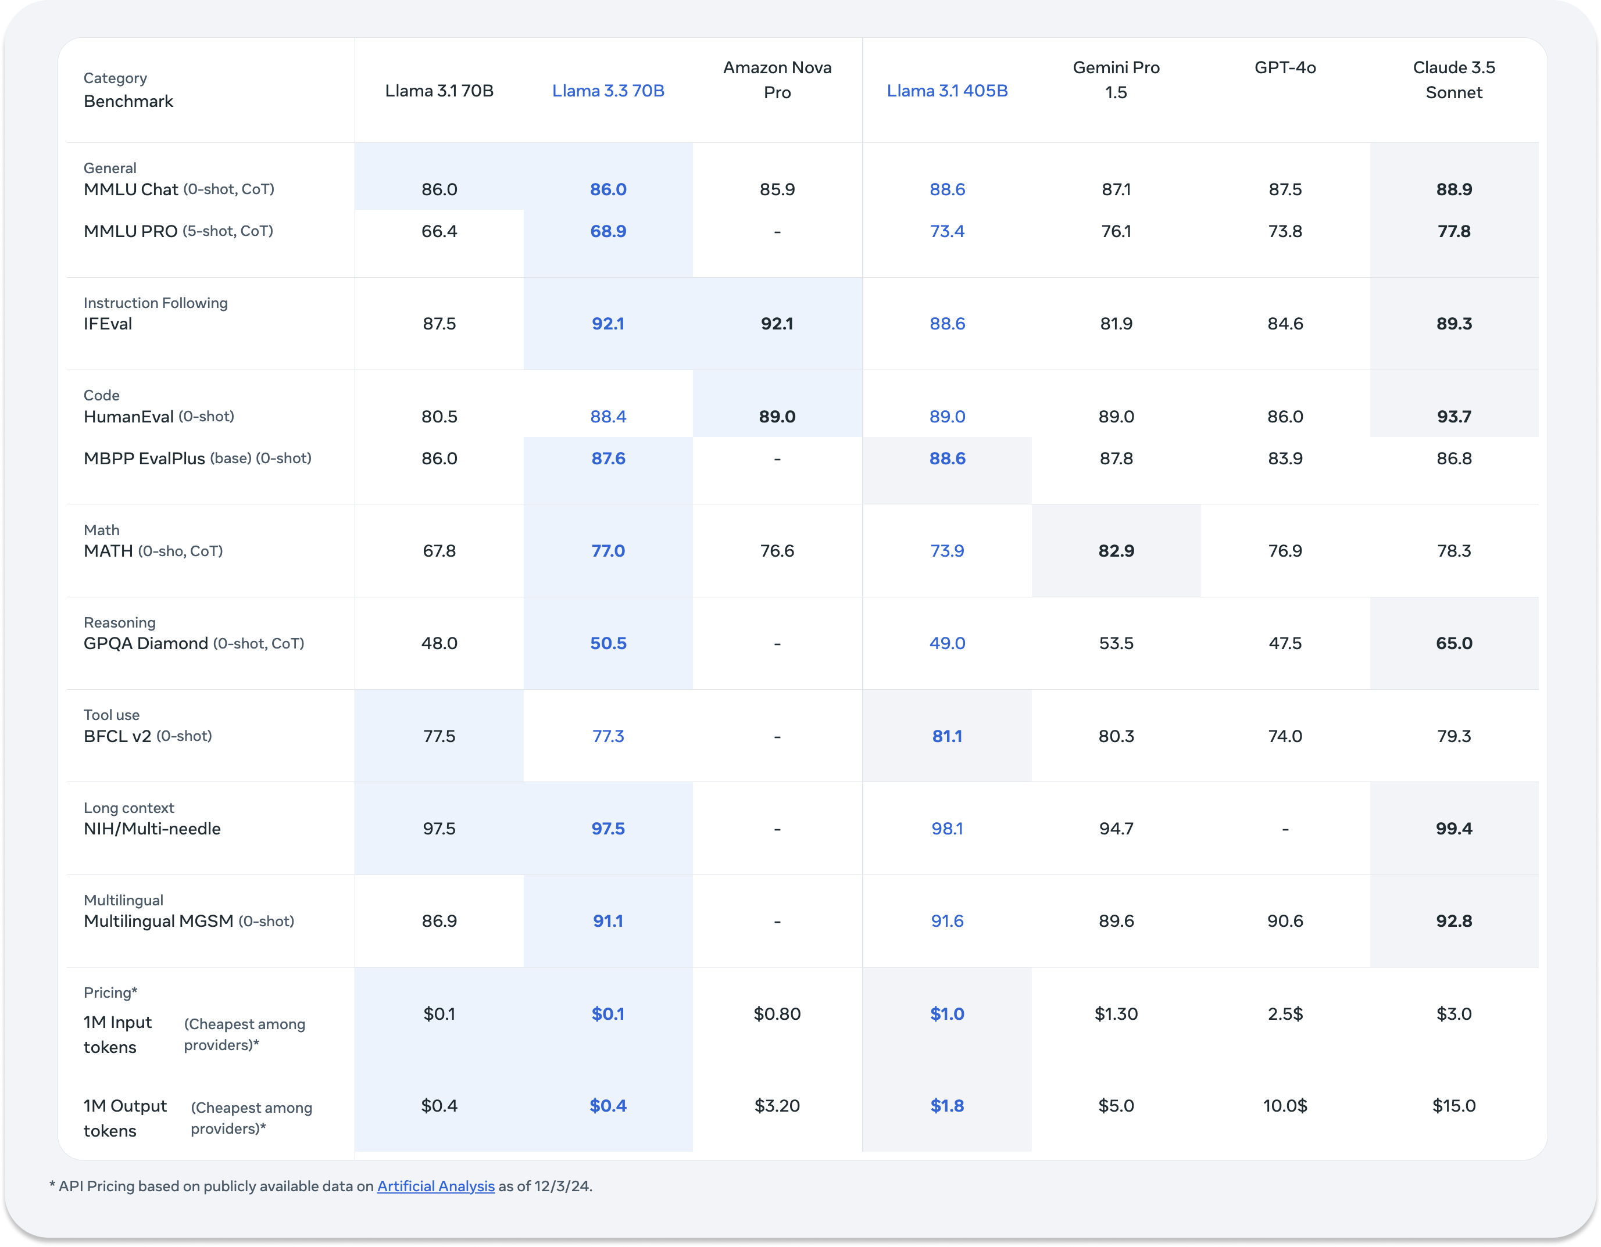1601x1247 pixels.
Task: Click Claude 3.5 Sonnet's HumanEval score 93.7
Action: coord(1453,417)
